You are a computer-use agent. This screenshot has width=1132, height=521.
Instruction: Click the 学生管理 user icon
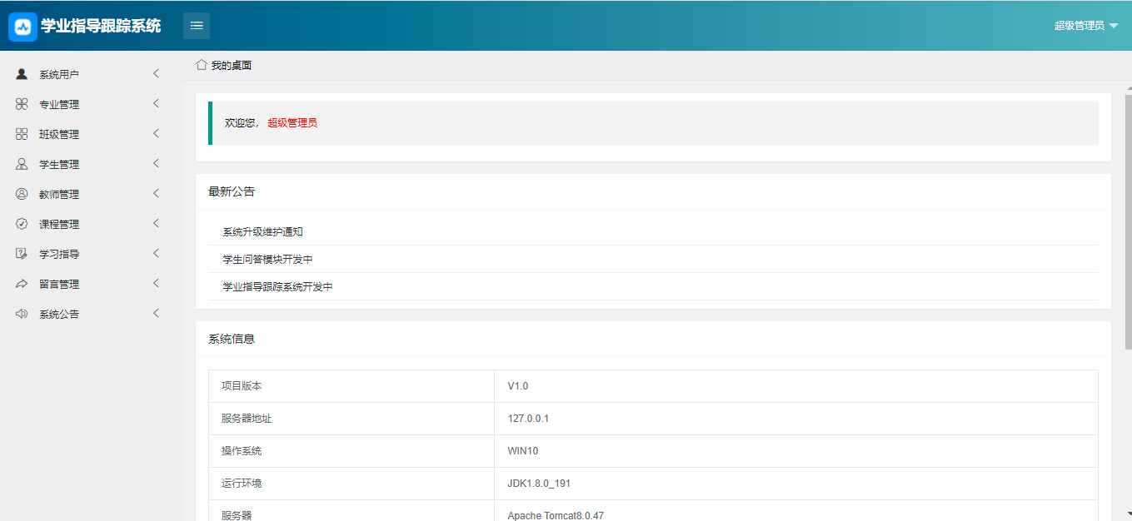pyautogui.click(x=22, y=164)
